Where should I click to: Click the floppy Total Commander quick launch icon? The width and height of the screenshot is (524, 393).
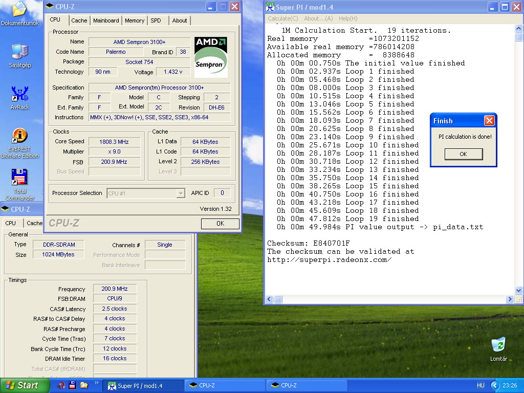coord(73,385)
